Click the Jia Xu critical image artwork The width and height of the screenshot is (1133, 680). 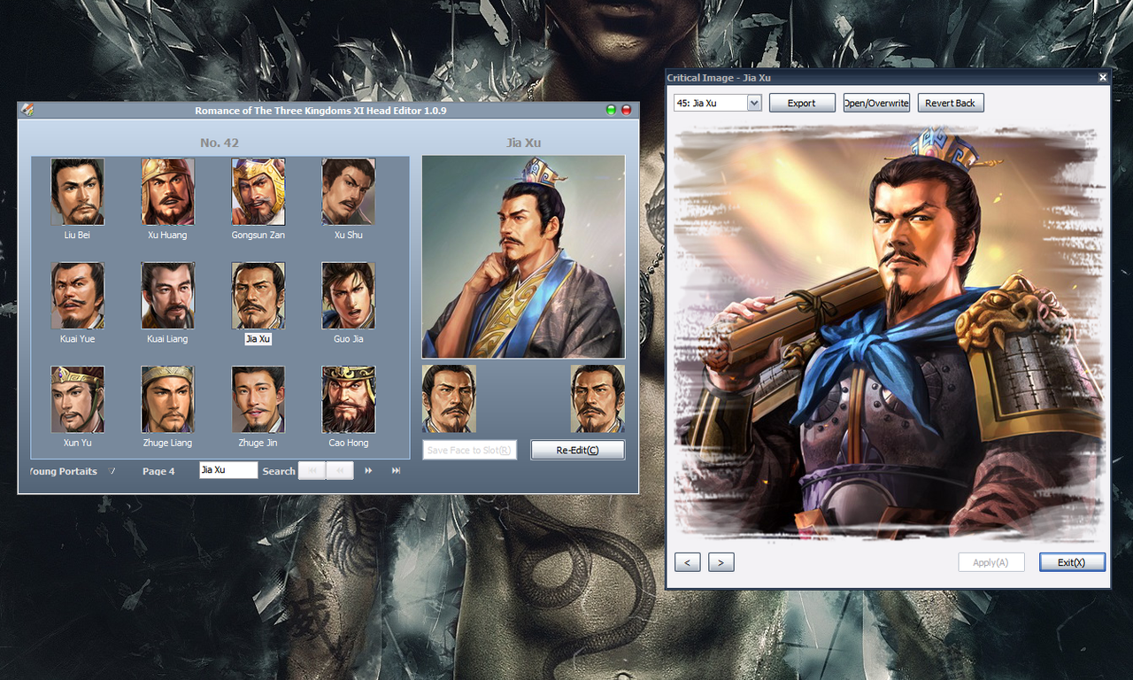coord(891,333)
